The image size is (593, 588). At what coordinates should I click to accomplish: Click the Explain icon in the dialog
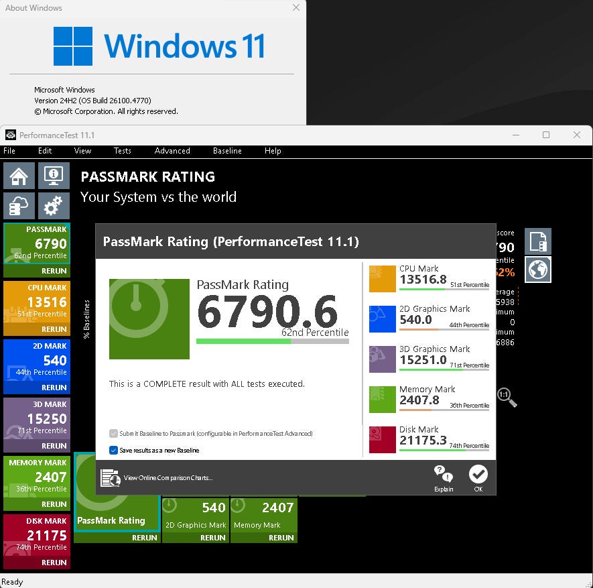point(443,478)
